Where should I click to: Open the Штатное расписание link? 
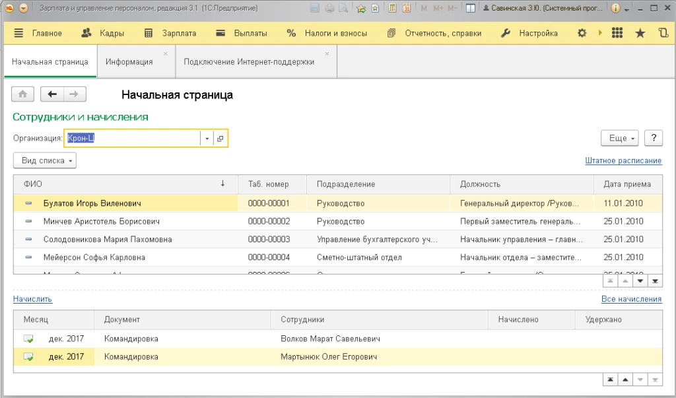623,160
